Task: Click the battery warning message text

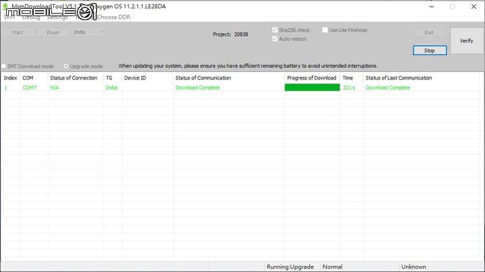Action: 248,66
